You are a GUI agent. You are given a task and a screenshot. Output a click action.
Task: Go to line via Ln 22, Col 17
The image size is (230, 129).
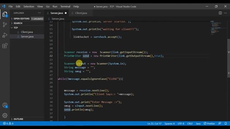(x=154, y=124)
